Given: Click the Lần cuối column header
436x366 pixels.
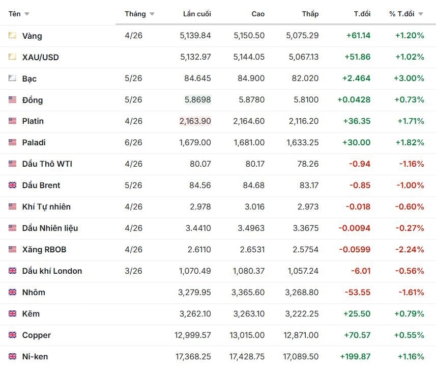Looking at the screenshot, I should [x=197, y=14].
